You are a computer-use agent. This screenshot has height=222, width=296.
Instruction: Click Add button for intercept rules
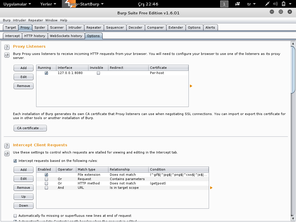(23, 170)
